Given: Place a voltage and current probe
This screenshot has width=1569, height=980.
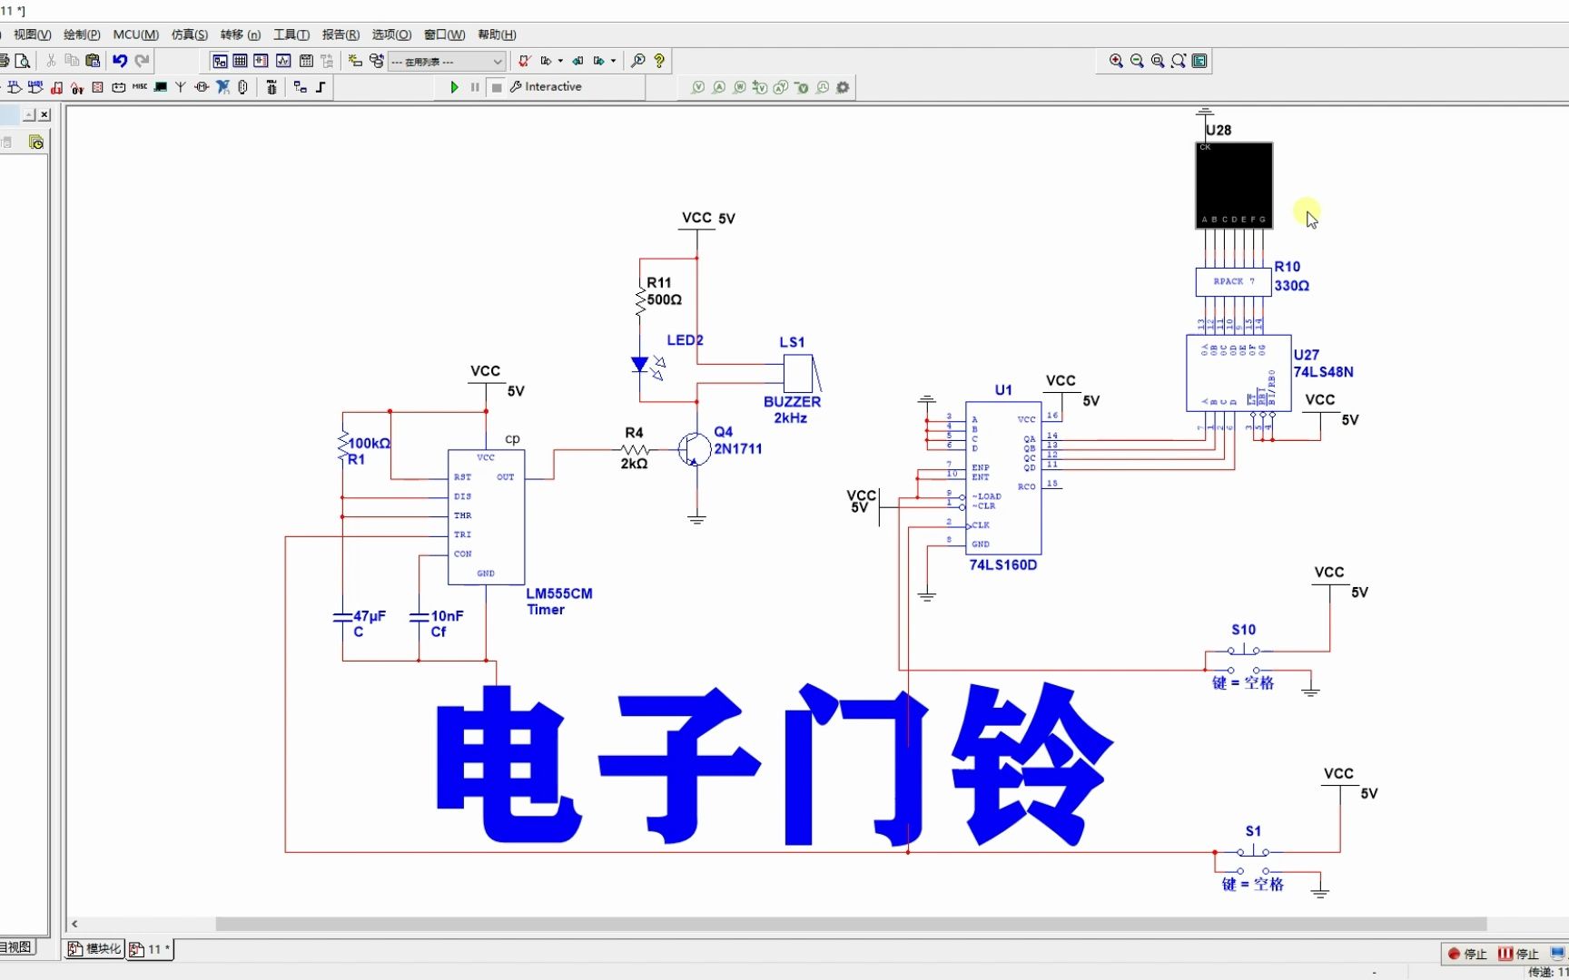Looking at the screenshot, I should (781, 87).
